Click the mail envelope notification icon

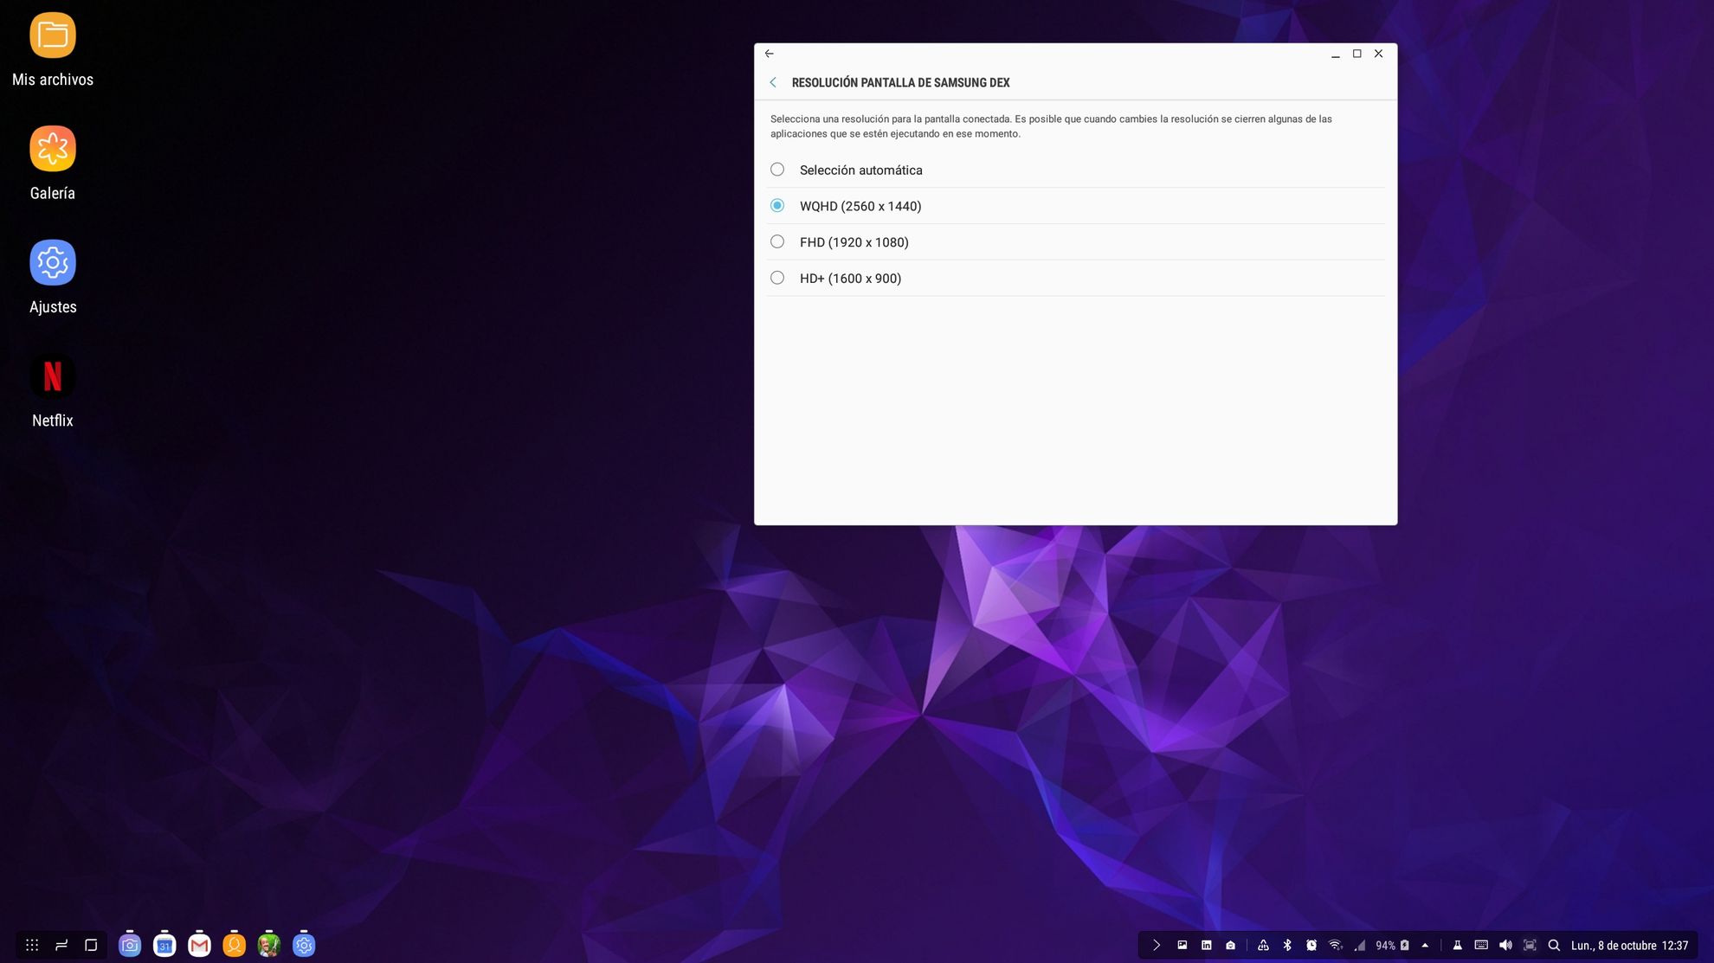[1230, 946]
